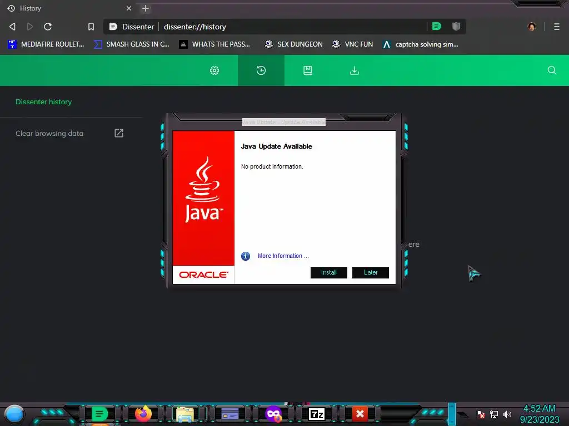The image size is (569, 426).
Task: Open the green Dissenter taskbar icon
Action: (99, 414)
